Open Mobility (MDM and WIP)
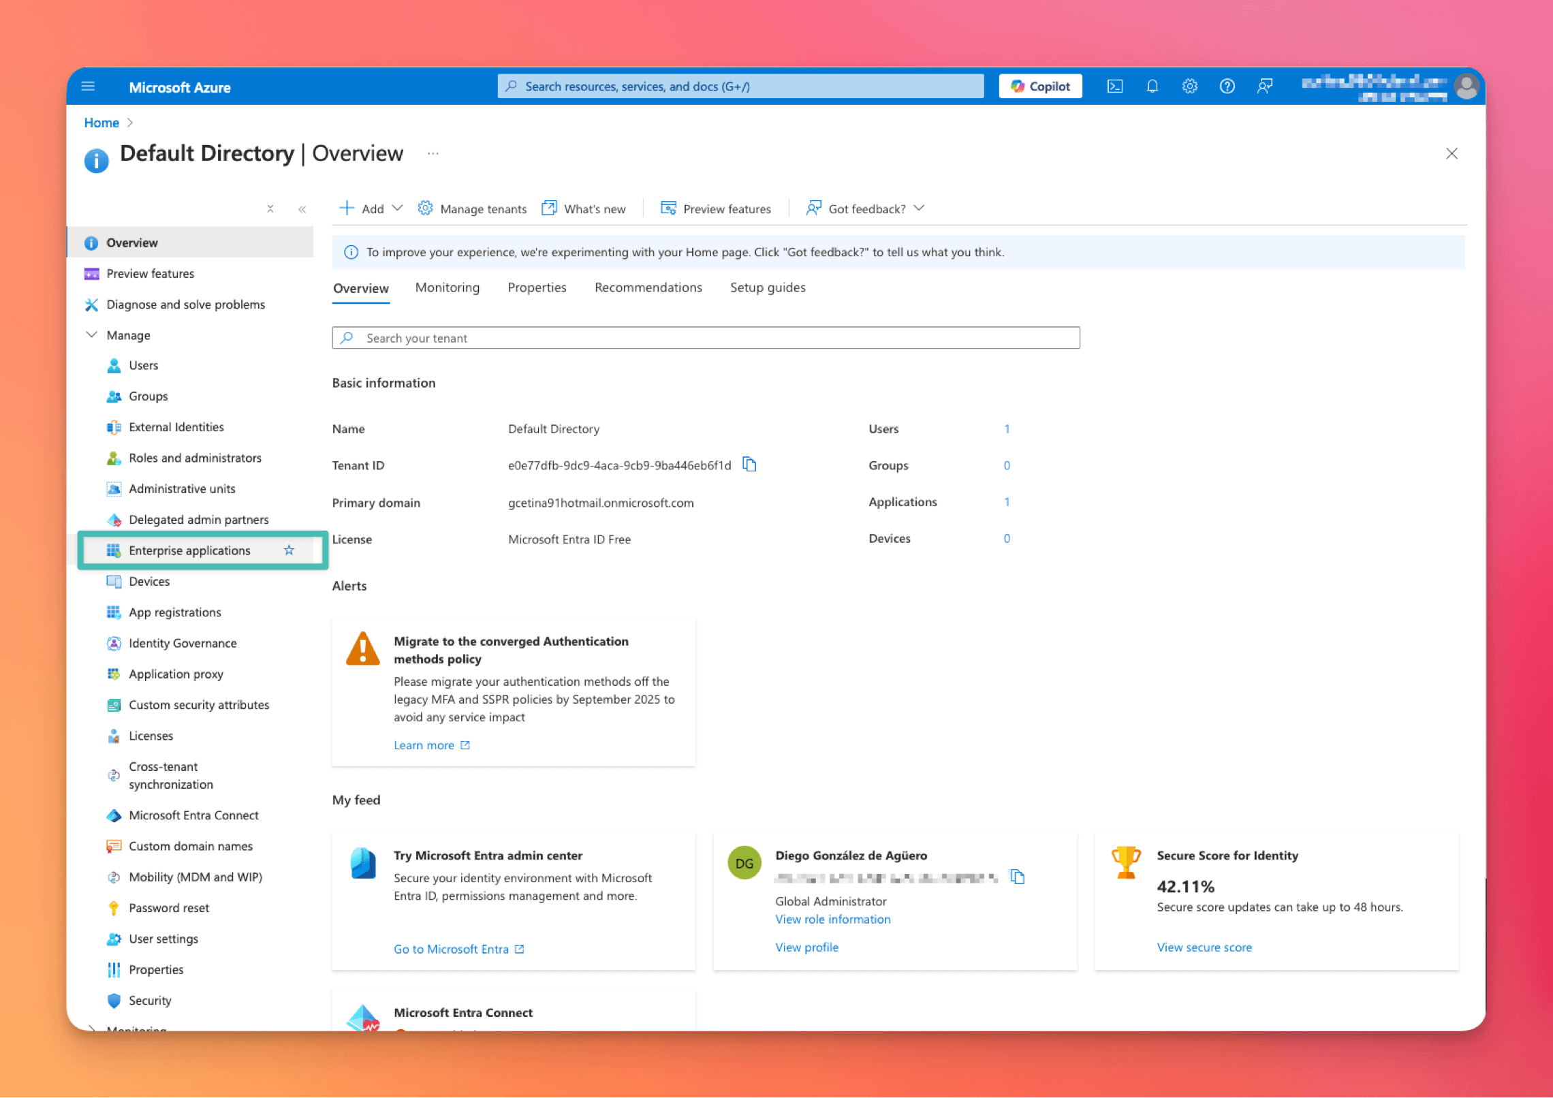 click(195, 877)
